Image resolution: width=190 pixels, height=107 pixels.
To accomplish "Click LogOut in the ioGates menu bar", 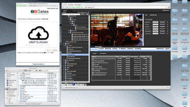I will (x=167, y=49).
